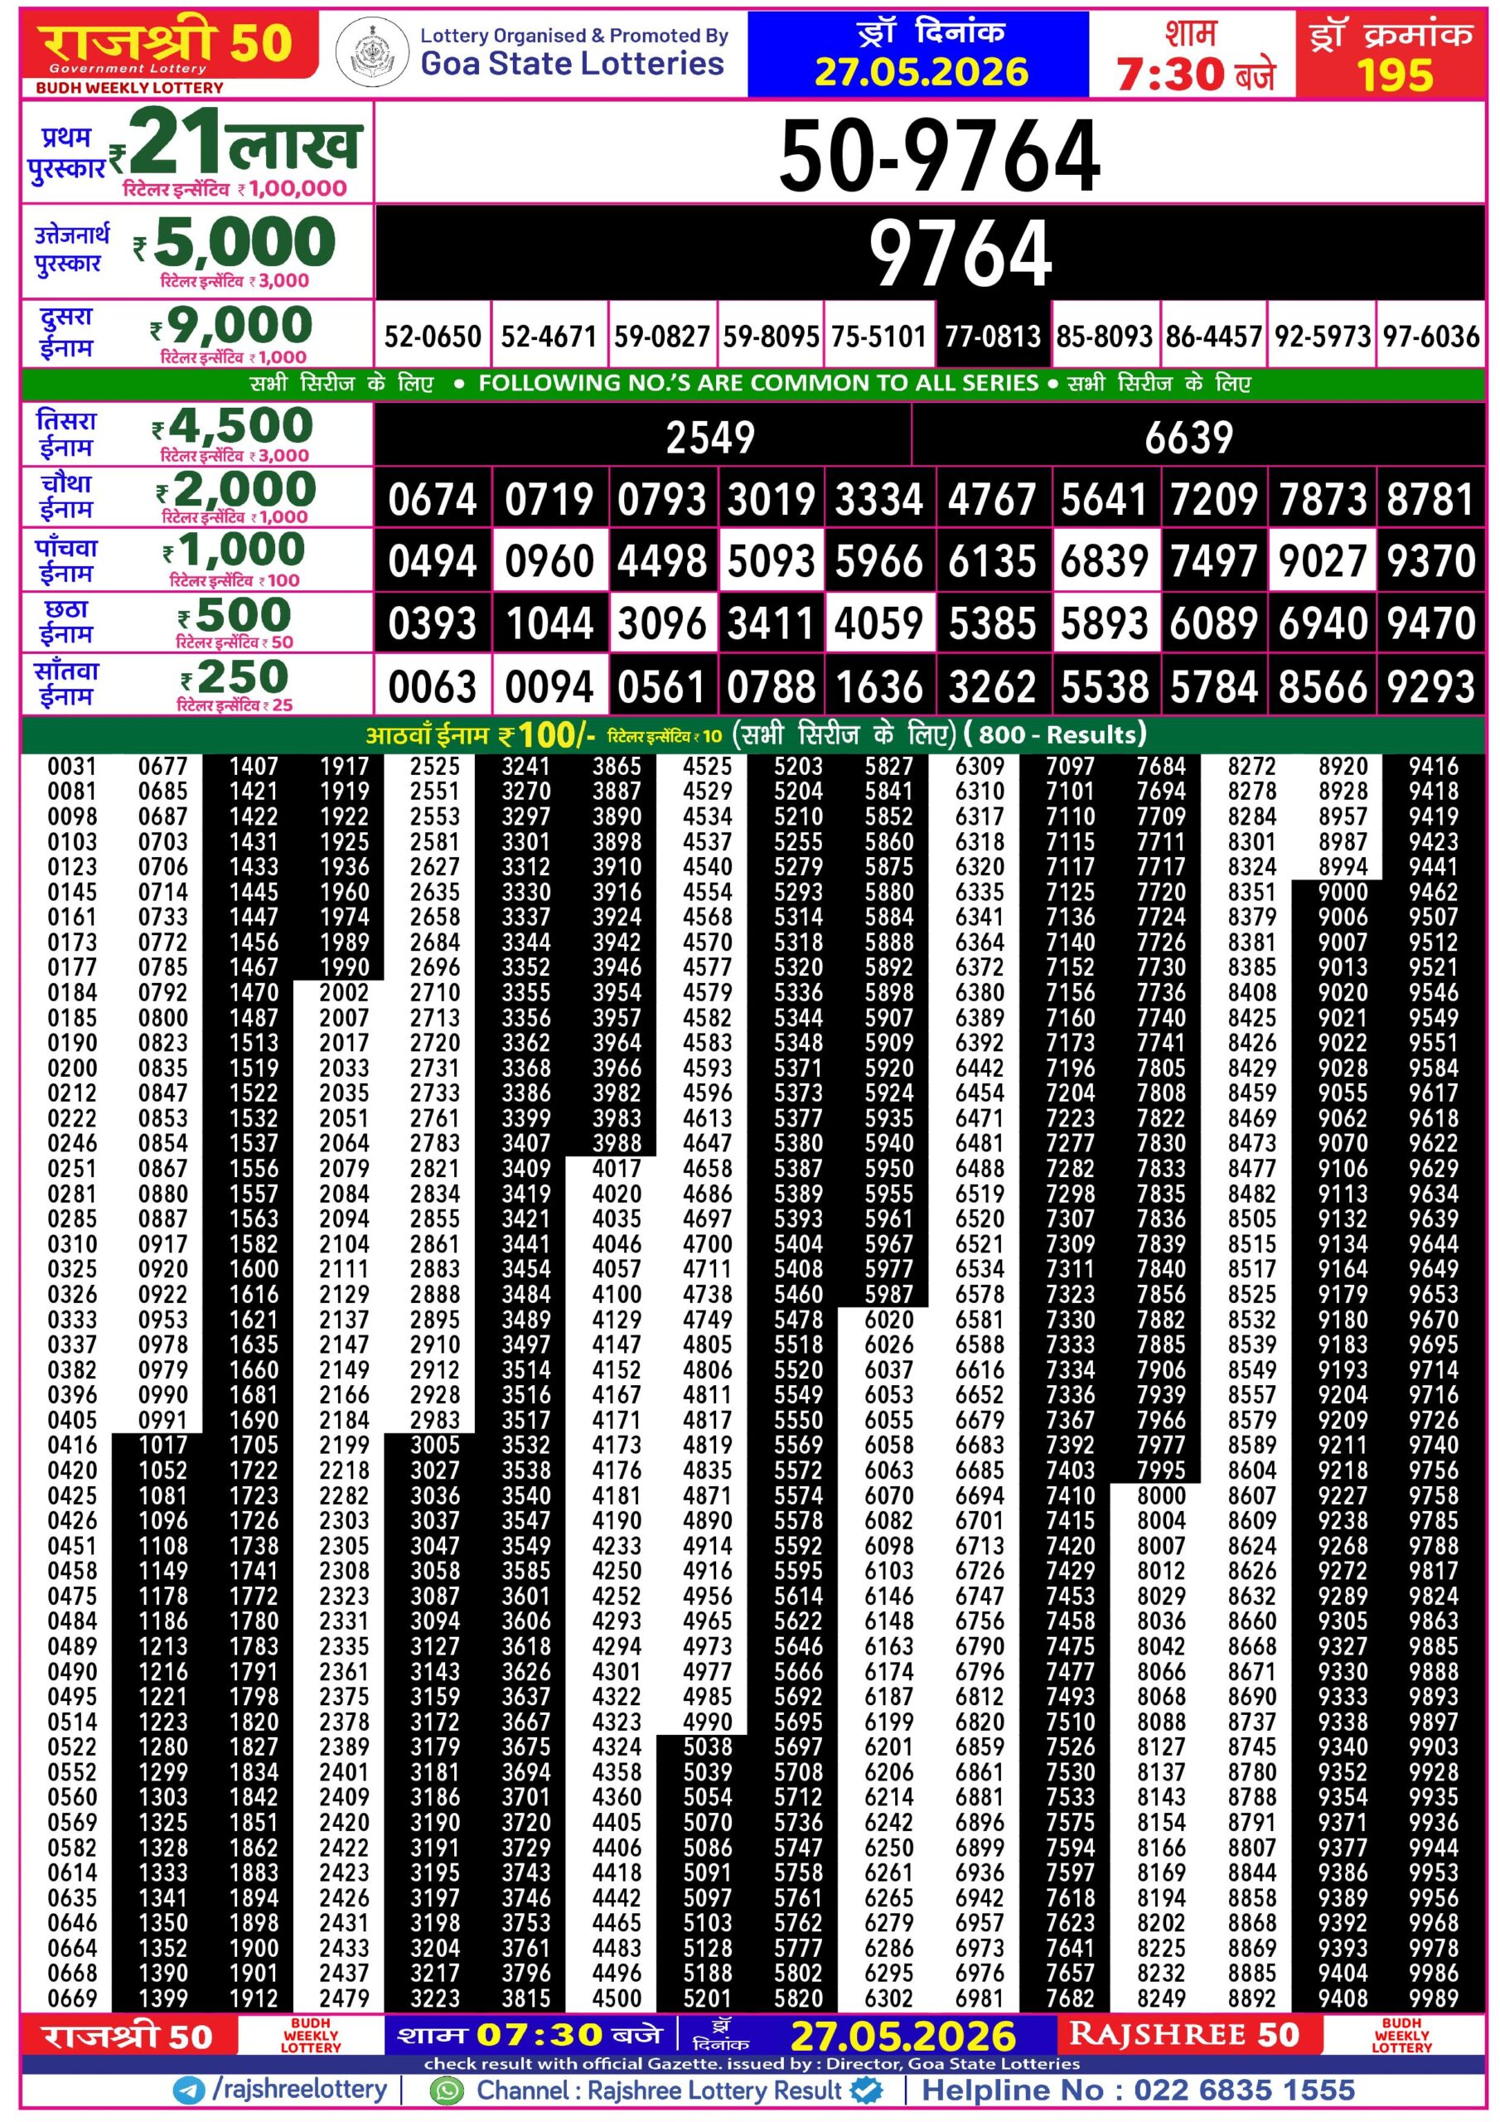Click sixth prize number 3096

pyautogui.click(x=661, y=624)
